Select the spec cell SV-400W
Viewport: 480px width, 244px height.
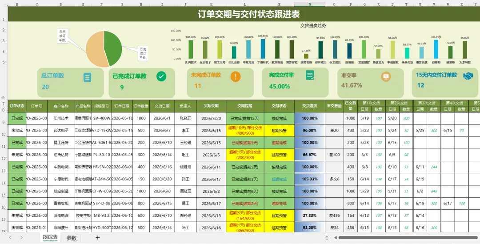point(102,118)
